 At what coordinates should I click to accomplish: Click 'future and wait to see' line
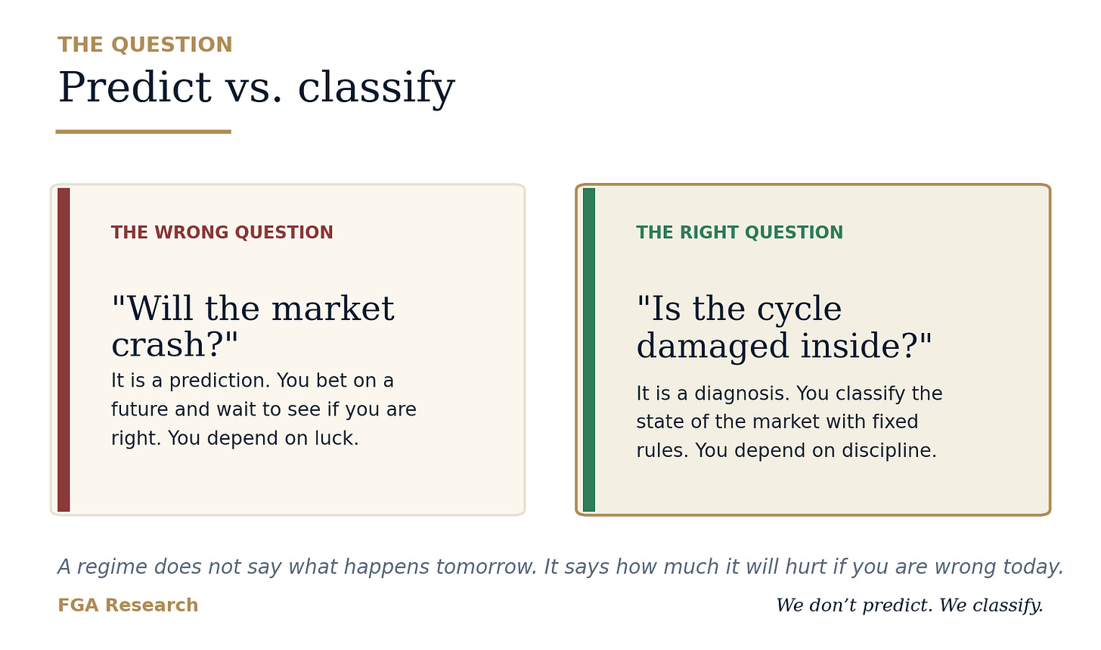(264, 409)
